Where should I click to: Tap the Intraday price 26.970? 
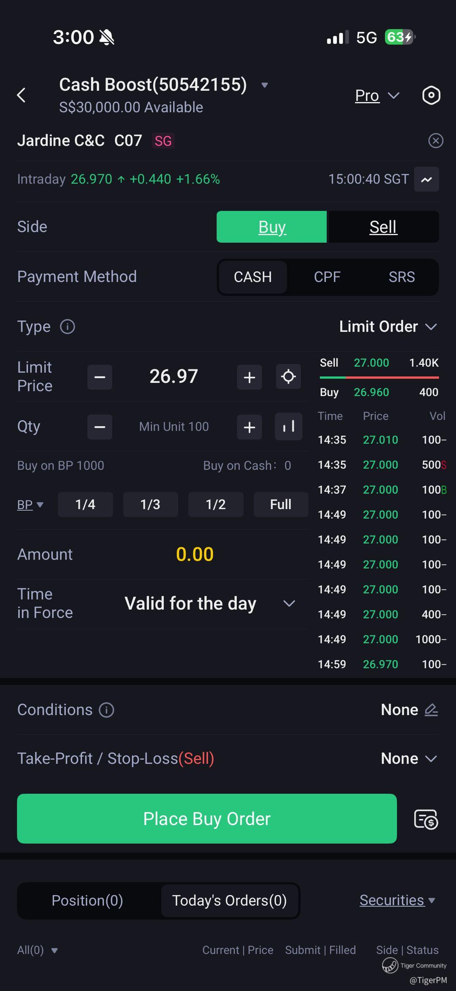91,179
